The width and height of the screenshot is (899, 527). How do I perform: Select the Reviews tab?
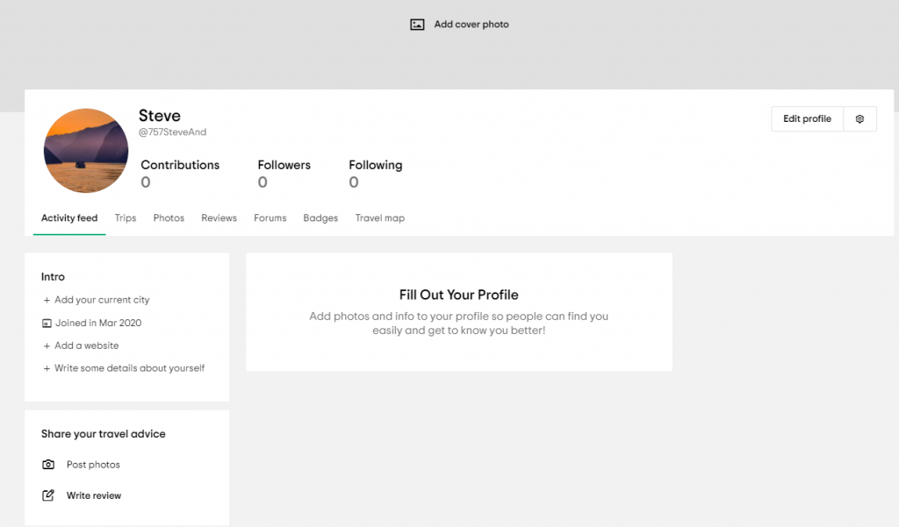coord(219,218)
